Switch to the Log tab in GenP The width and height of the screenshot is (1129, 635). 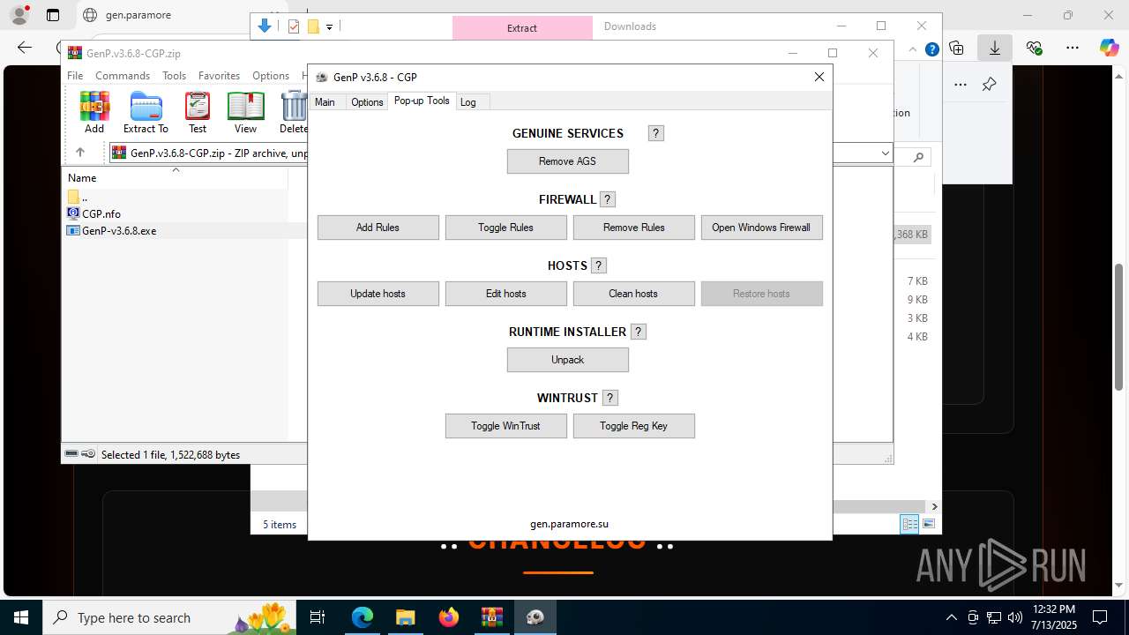[x=468, y=102]
